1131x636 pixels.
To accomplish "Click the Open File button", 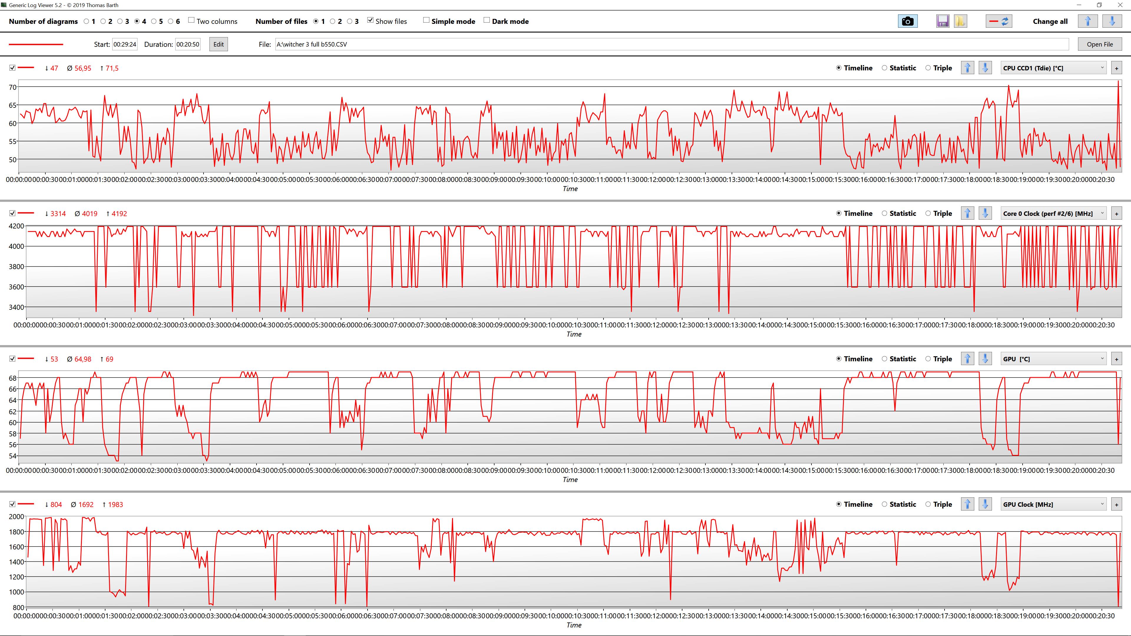I will pyautogui.click(x=1100, y=44).
